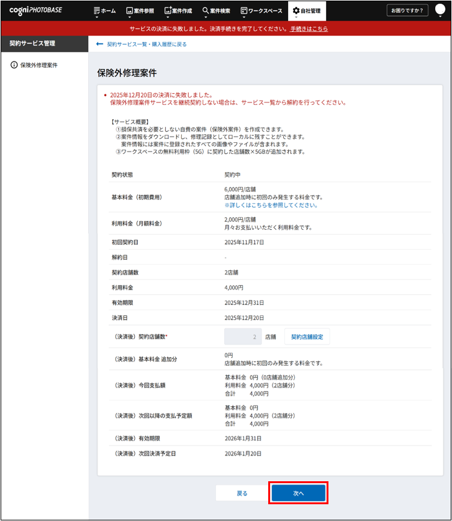
Task: Go back via 契約サービス一覧・購入履歴に戻る link
Action: click(147, 44)
